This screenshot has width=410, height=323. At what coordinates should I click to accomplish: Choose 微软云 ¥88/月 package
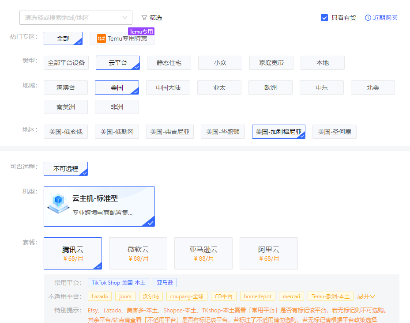point(138,253)
